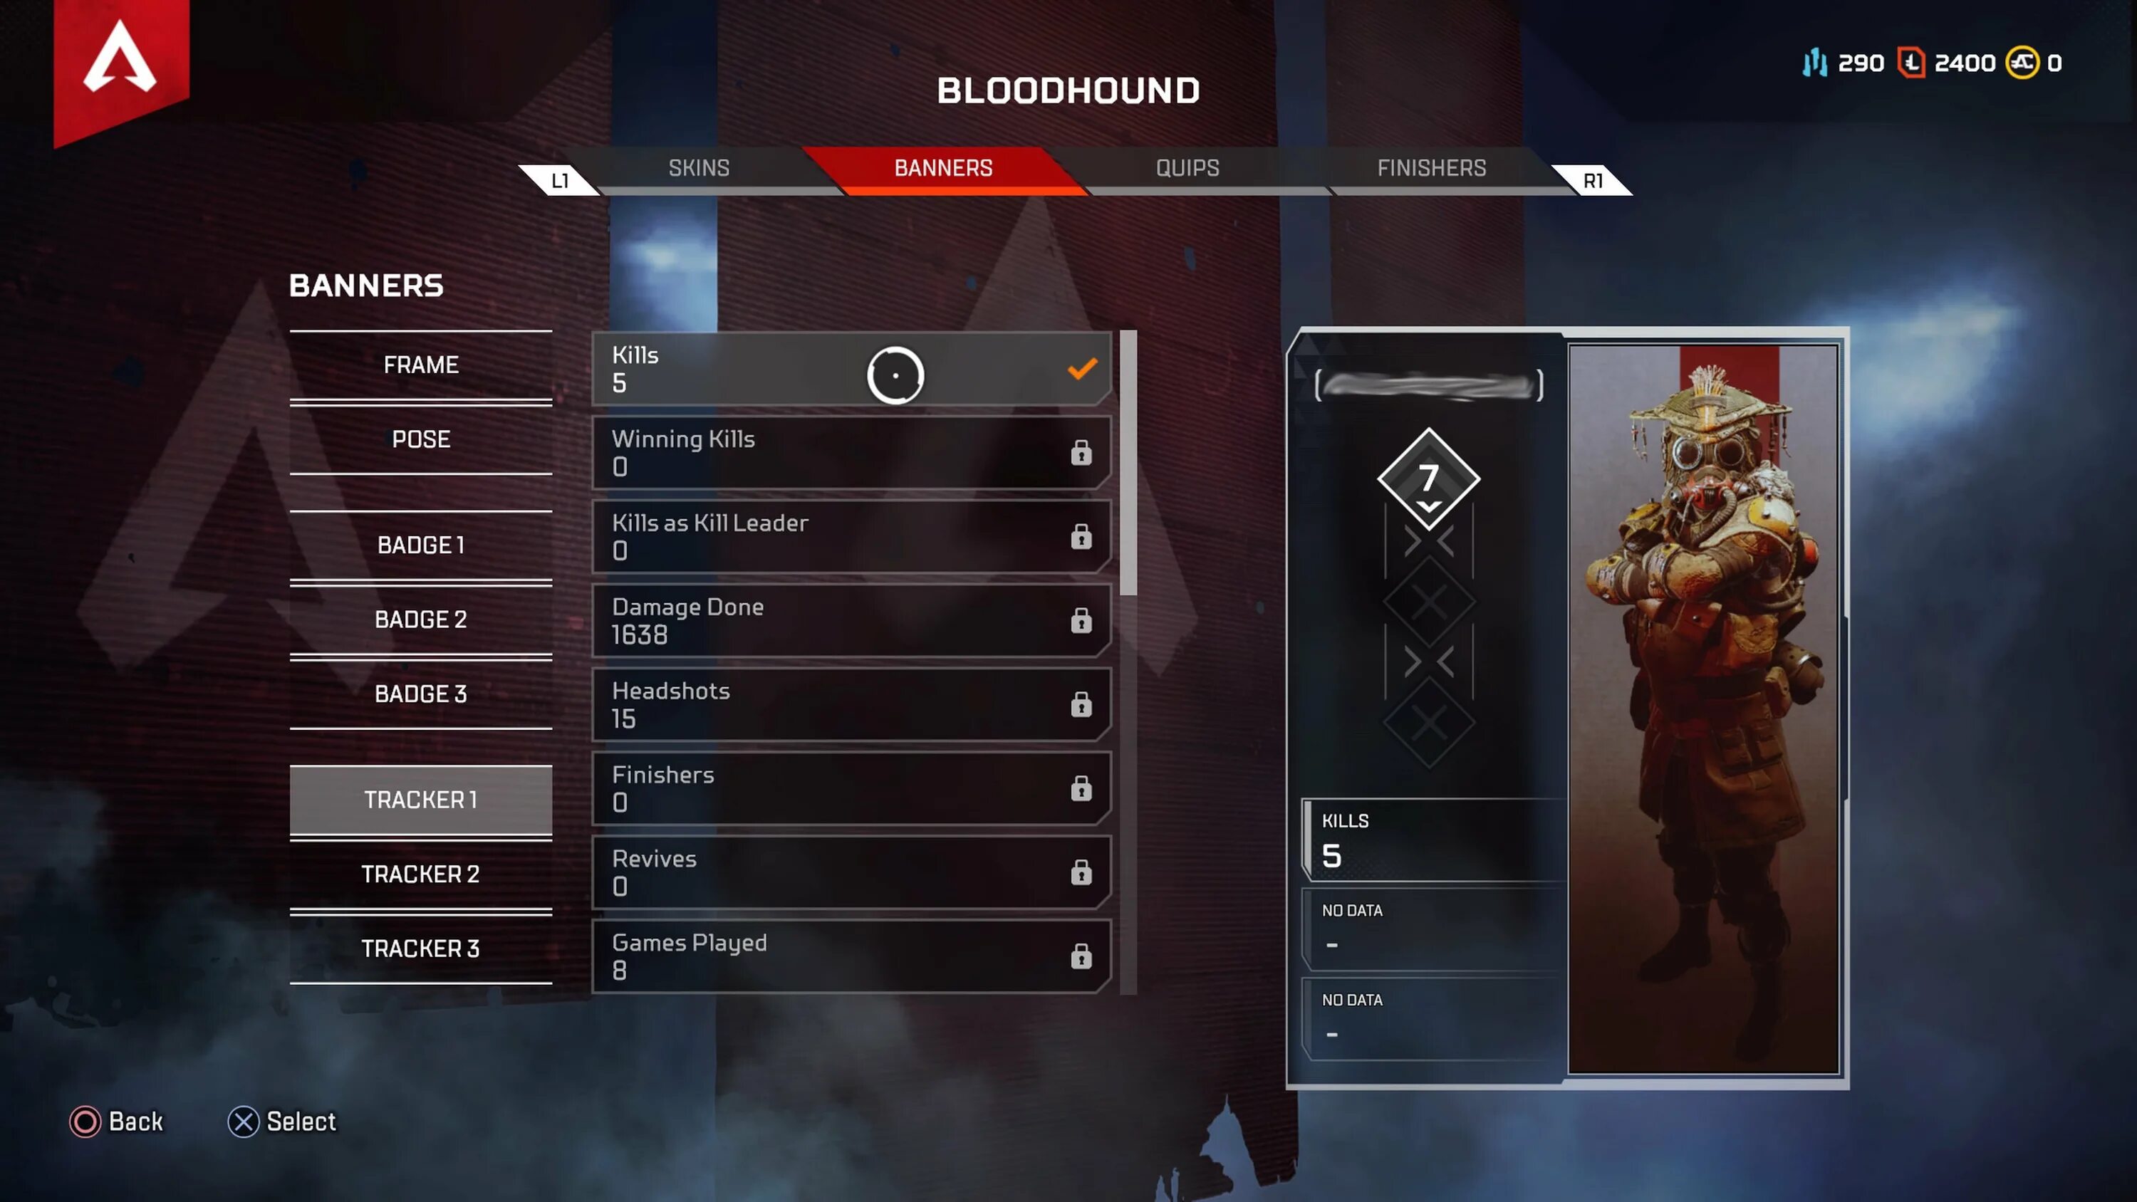Toggle TRACKER 3 banner slot
Viewport: 2137px width, 1202px height.
[421, 948]
